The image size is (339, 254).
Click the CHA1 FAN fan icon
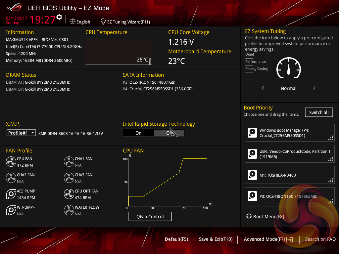(x=69, y=162)
